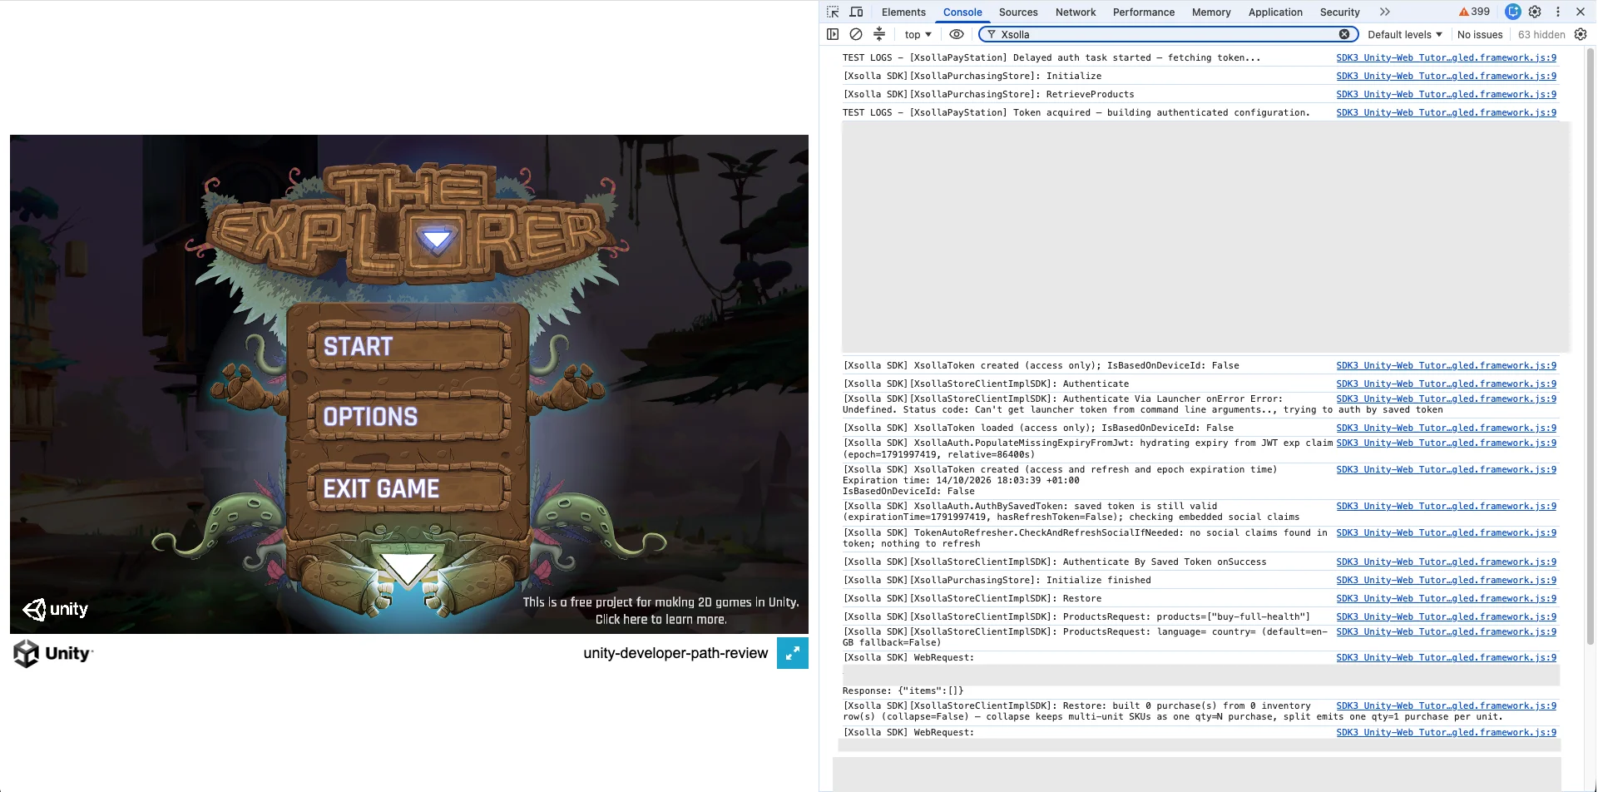1598x792 pixels.
Task: Click the No issues indicator
Action: click(1480, 34)
